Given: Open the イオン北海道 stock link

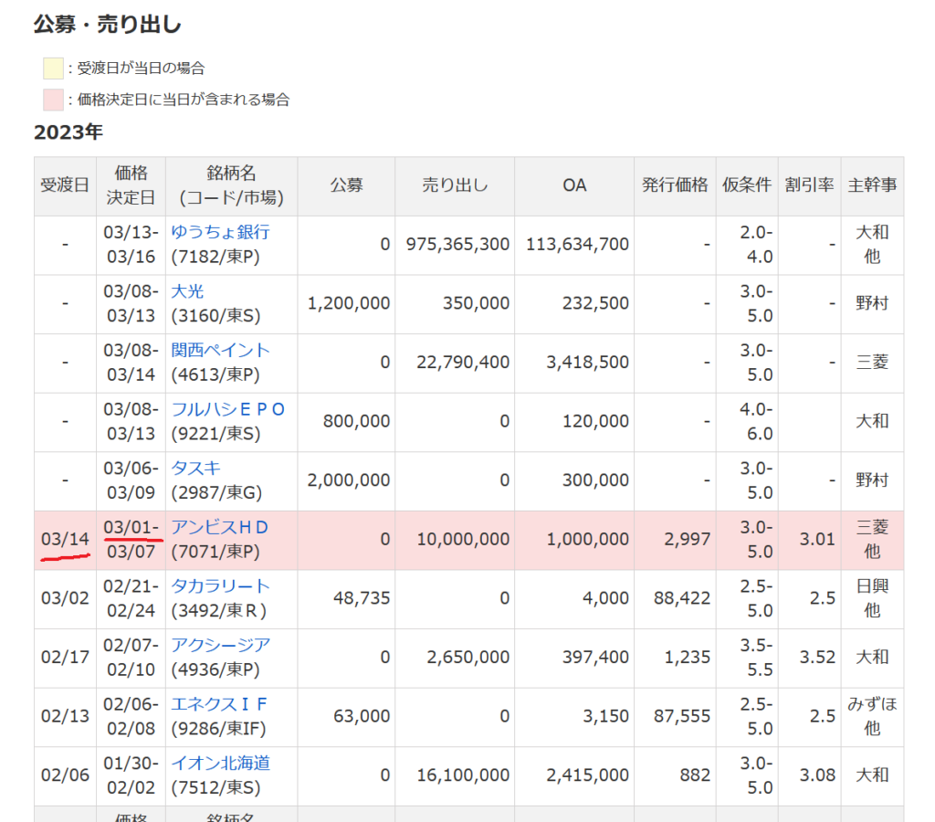Looking at the screenshot, I should [220, 764].
